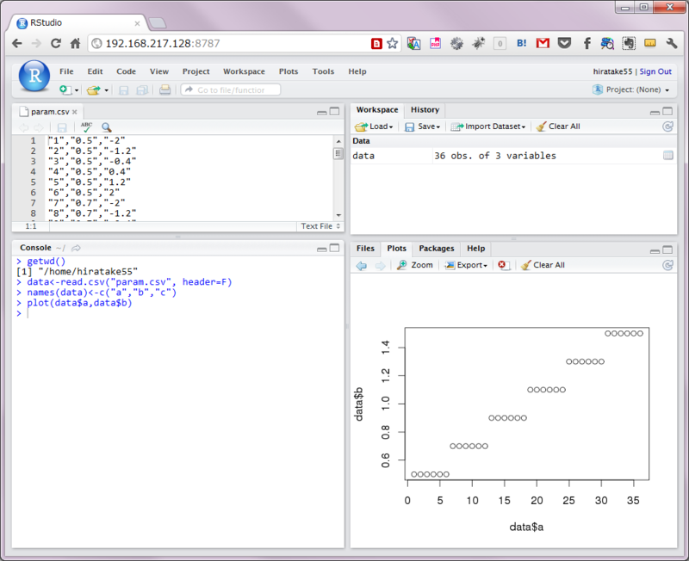Open new file dropdown arrow
The width and height of the screenshot is (689, 561).
pos(77,90)
